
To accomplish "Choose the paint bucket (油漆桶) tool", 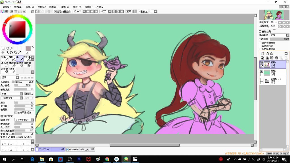I will (x=5, y=70).
